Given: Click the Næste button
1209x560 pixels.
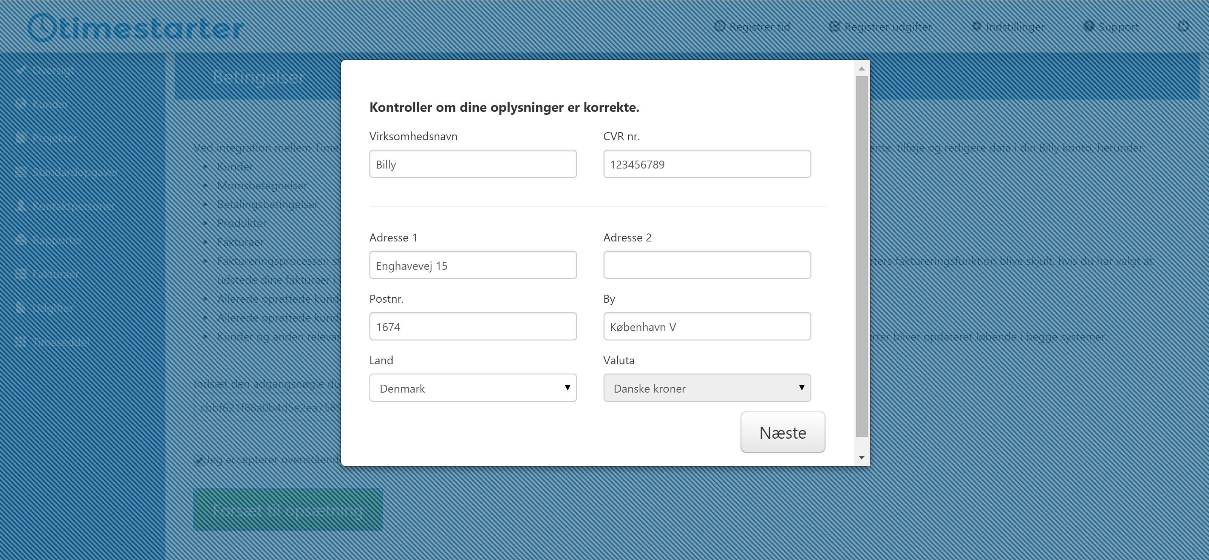Looking at the screenshot, I should pos(782,432).
